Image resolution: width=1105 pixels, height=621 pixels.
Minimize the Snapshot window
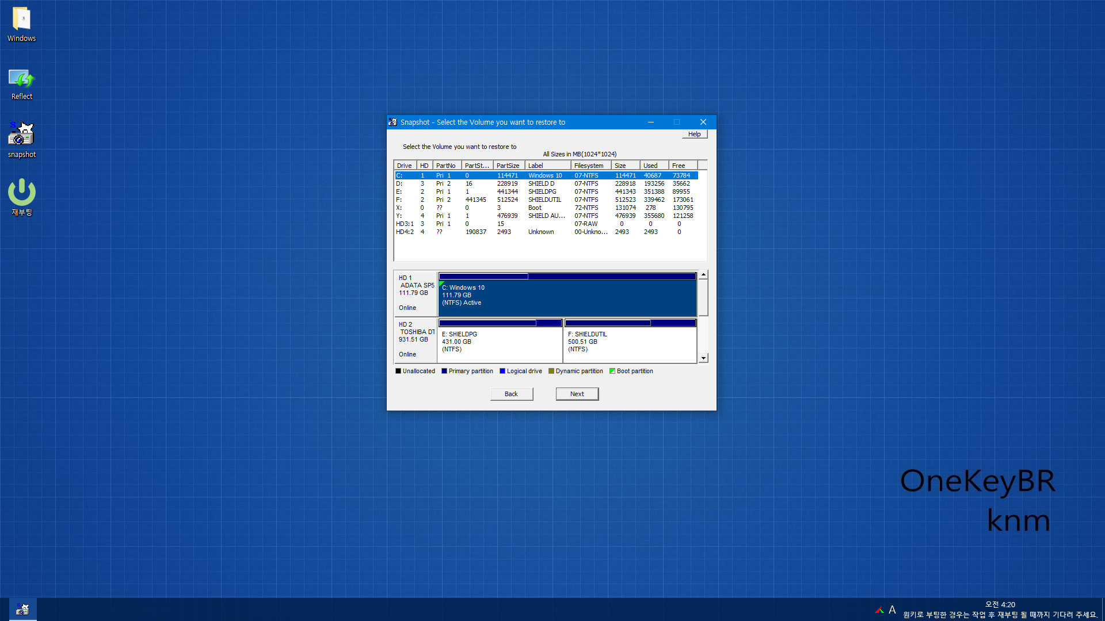coord(651,122)
